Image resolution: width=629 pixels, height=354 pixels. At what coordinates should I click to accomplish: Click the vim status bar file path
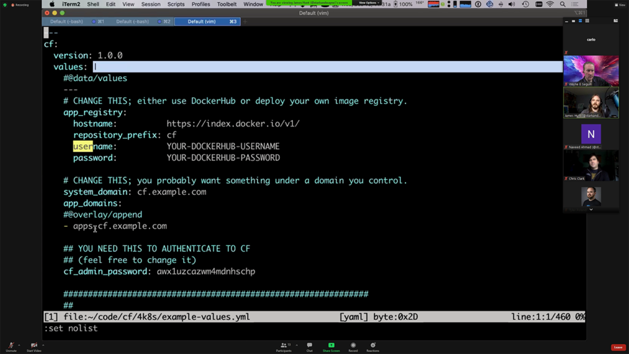[157, 317]
